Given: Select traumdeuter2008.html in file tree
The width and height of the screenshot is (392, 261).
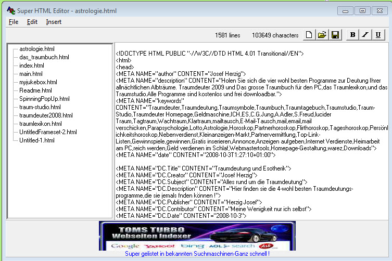Looking at the screenshot, I should [46, 115].
